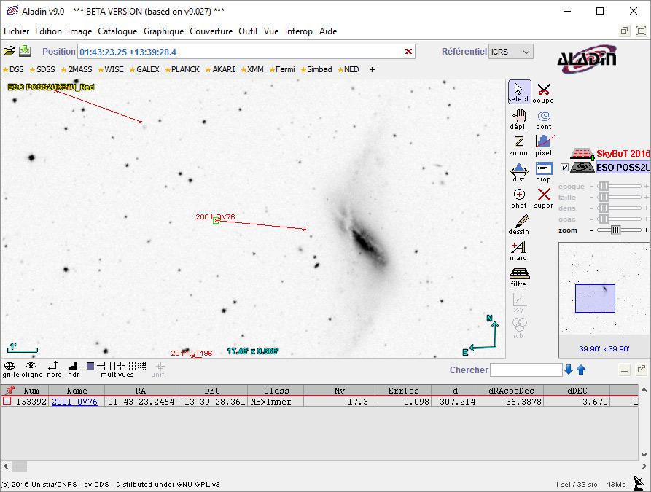651x492 pixels.
Task: Add a bookmark with the plus button
Action: click(372, 70)
